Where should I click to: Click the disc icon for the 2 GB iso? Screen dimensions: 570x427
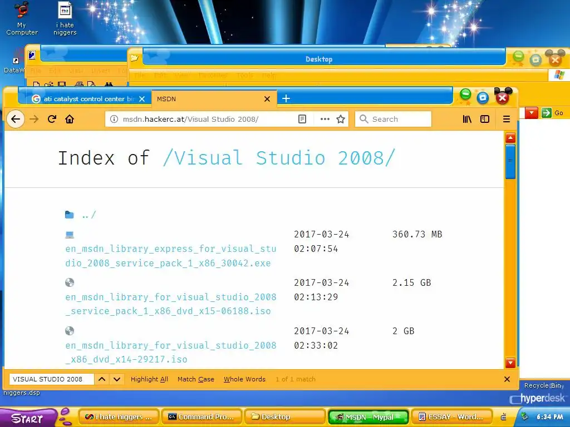pyautogui.click(x=70, y=331)
